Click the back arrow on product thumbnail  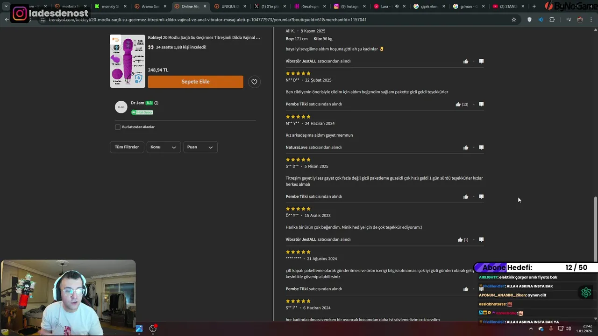[115, 40]
